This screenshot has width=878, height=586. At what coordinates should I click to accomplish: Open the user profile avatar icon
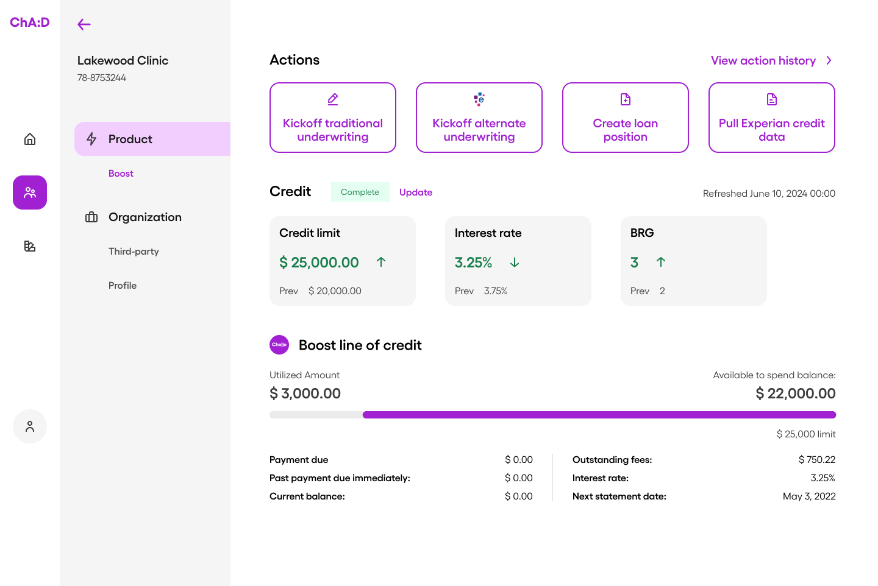tap(30, 426)
